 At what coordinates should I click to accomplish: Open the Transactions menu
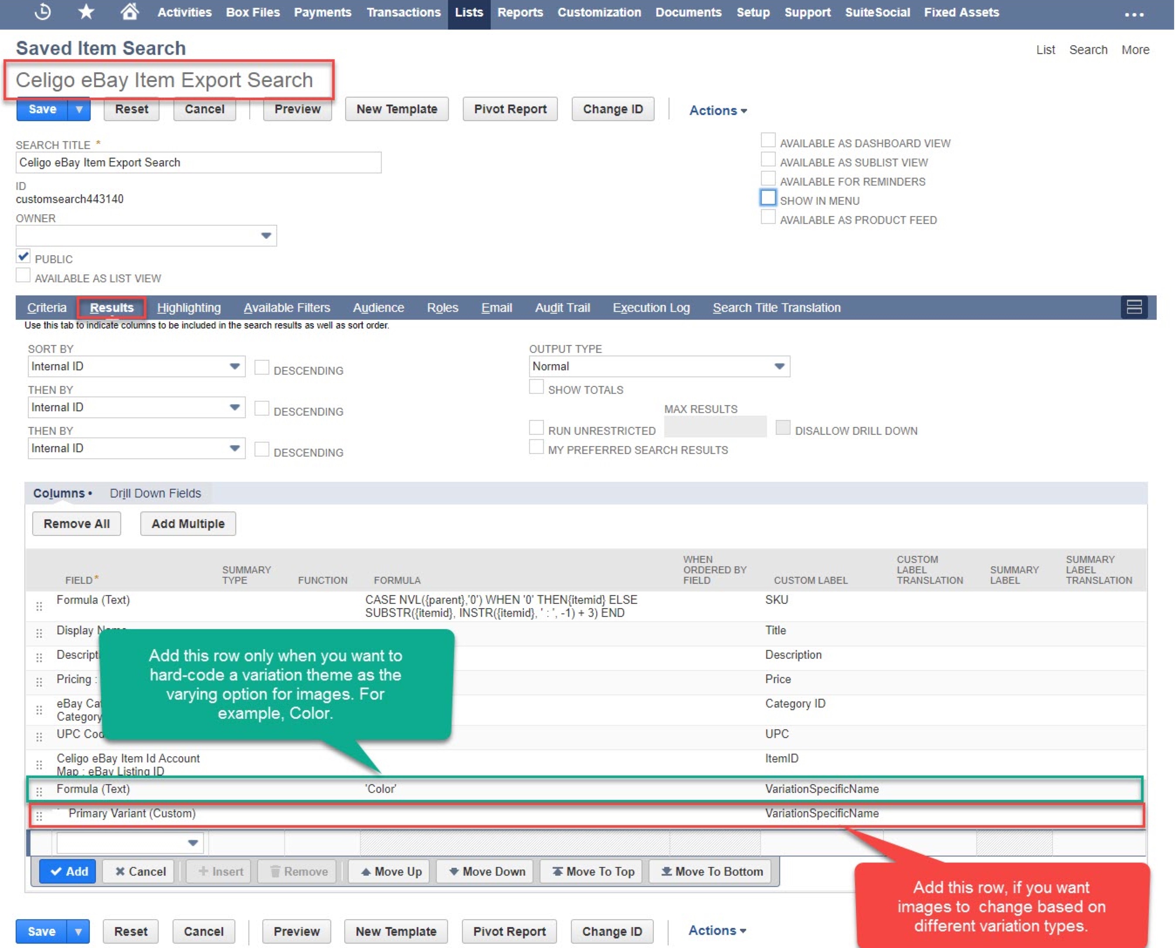pyautogui.click(x=403, y=12)
